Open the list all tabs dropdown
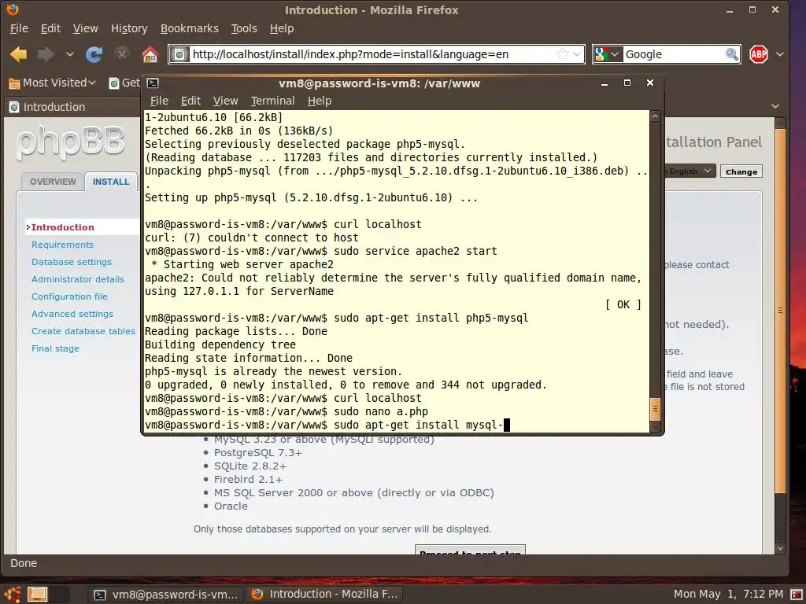Image resolution: width=806 pixels, height=604 pixels. [775, 106]
